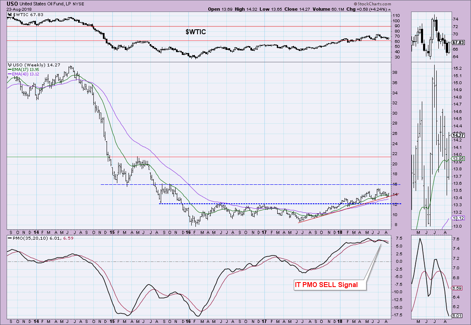Screen dimensions: 471x325
Task: Click the boxed 6.59 PMO signal tag
Action: coord(457,288)
